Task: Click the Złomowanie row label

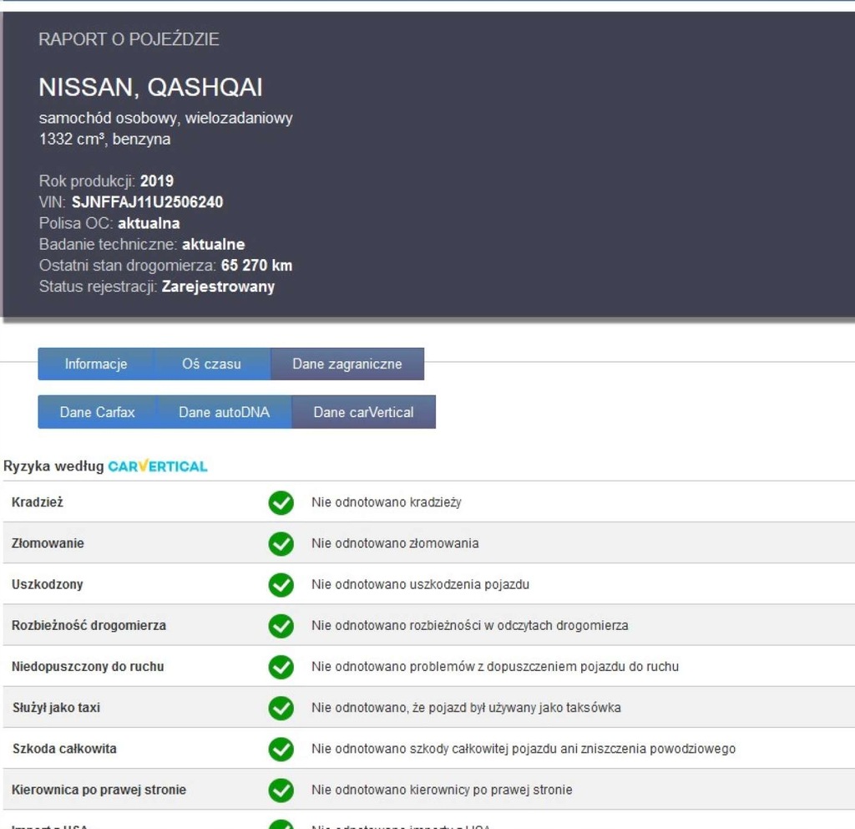Action: pyautogui.click(x=48, y=543)
